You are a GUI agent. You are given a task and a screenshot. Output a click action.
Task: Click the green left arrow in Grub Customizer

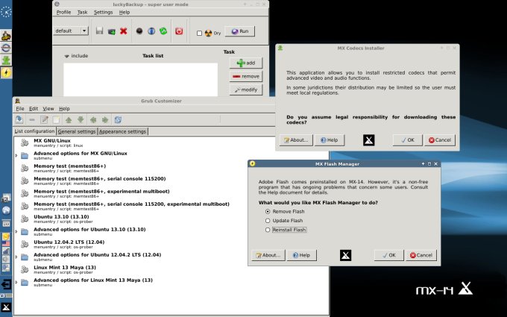pos(93,120)
